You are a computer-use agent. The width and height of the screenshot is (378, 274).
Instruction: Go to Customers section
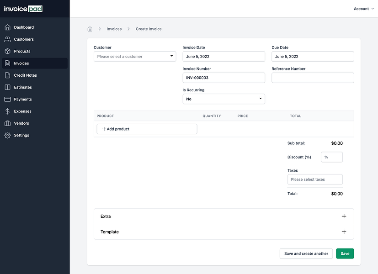(35, 39)
